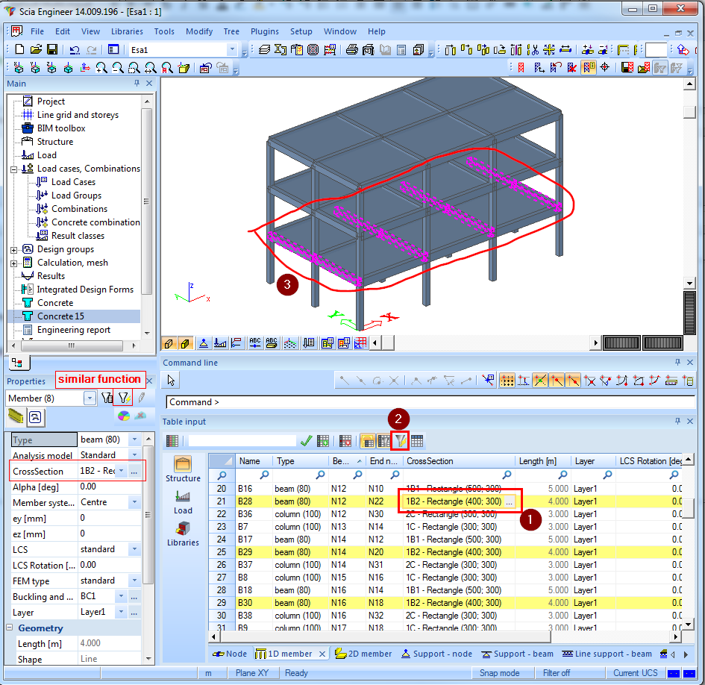The image size is (705, 685).
Task: Click the select-by-property filter icon in Table input
Action: [x=401, y=441]
